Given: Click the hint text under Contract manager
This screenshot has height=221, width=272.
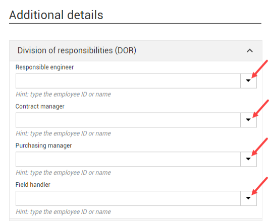Looking at the screenshot, I should (x=63, y=133).
